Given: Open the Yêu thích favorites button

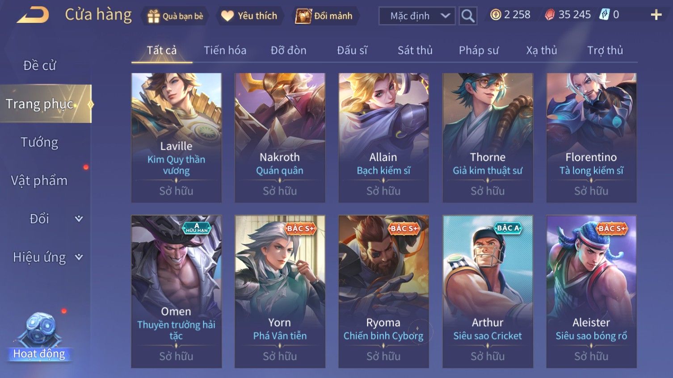Looking at the screenshot, I should pos(250,16).
